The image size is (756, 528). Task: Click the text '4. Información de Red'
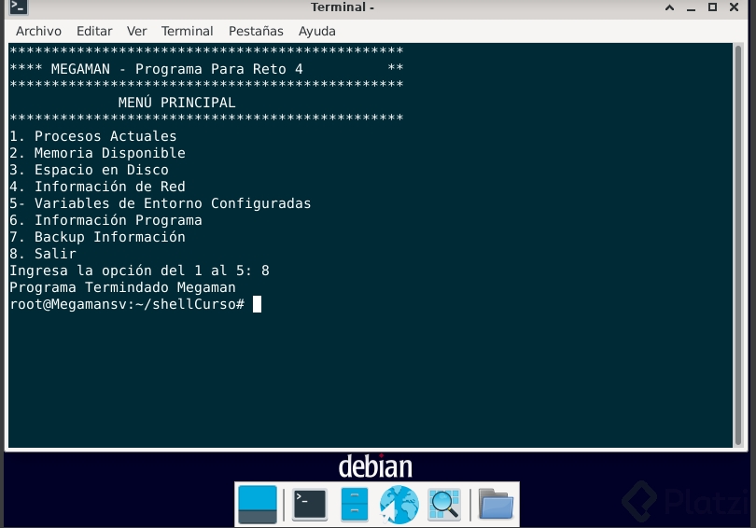click(97, 187)
